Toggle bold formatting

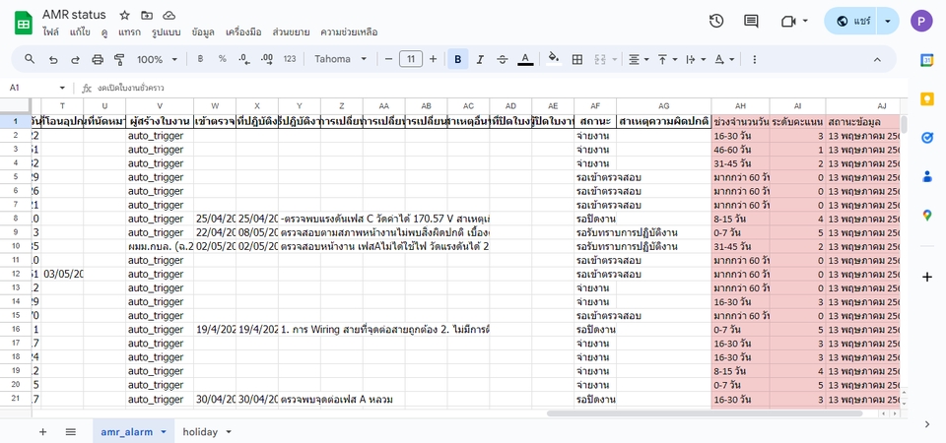pyautogui.click(x=458, y=59)
